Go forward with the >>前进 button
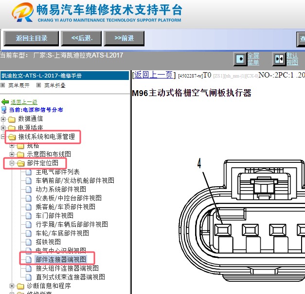 124,39
